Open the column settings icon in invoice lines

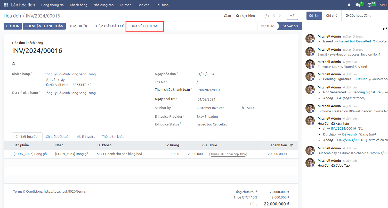[x=292, y=145]
